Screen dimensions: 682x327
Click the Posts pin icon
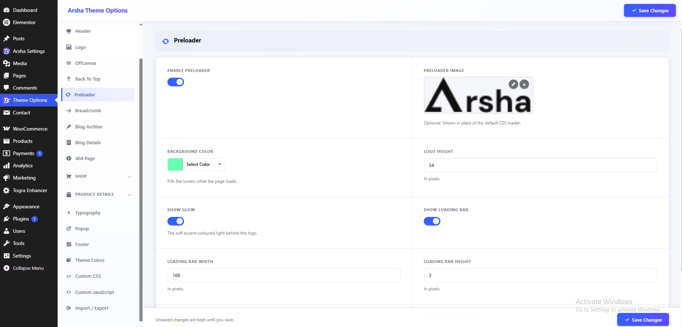tap(6, 38)
